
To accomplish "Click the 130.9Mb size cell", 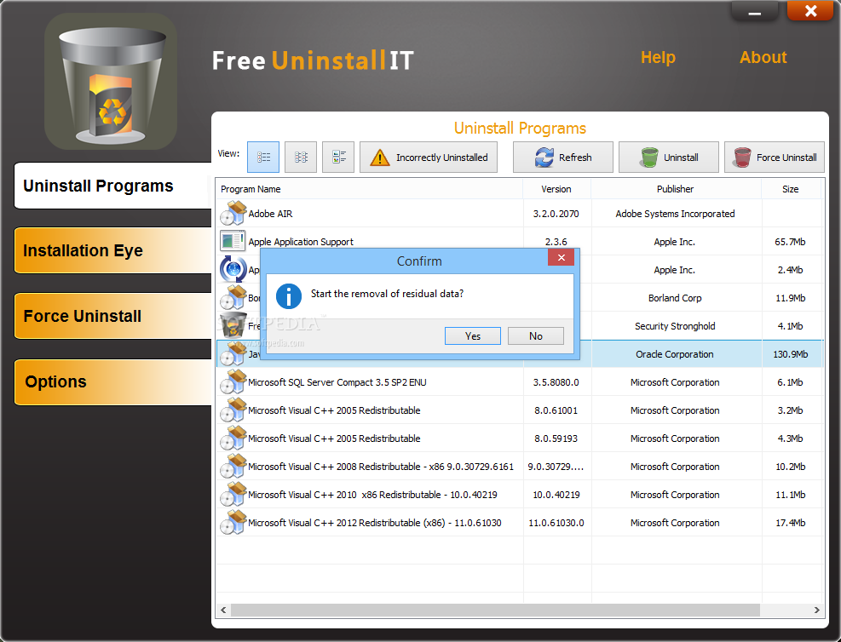I will click(x=791, y=354).
